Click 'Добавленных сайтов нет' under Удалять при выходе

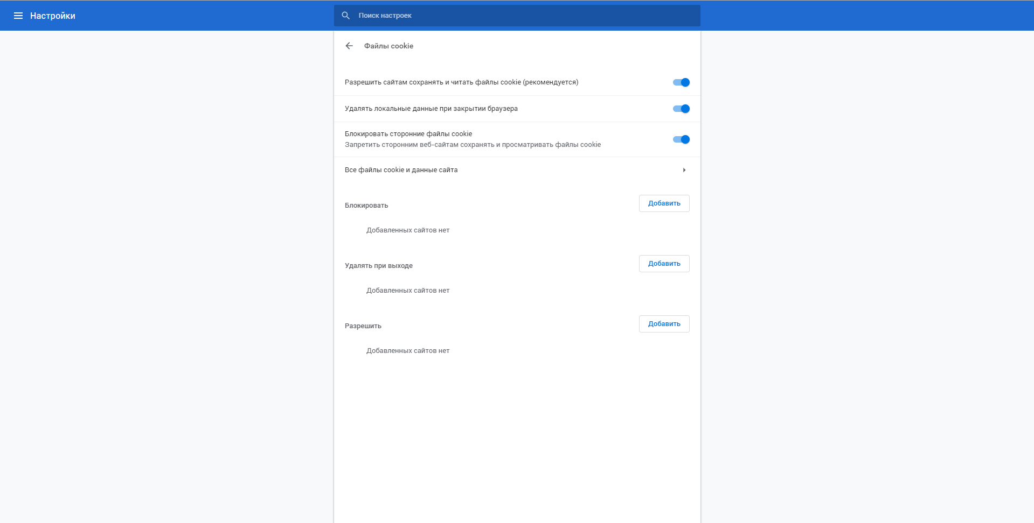click(x=408, y=291)
